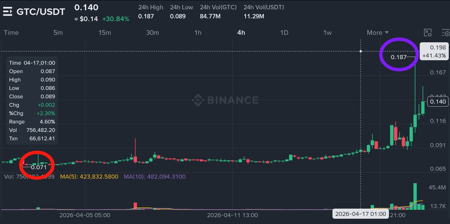Tap the 2026-04-05 05:00 time axis label

[x=85, y=215]
